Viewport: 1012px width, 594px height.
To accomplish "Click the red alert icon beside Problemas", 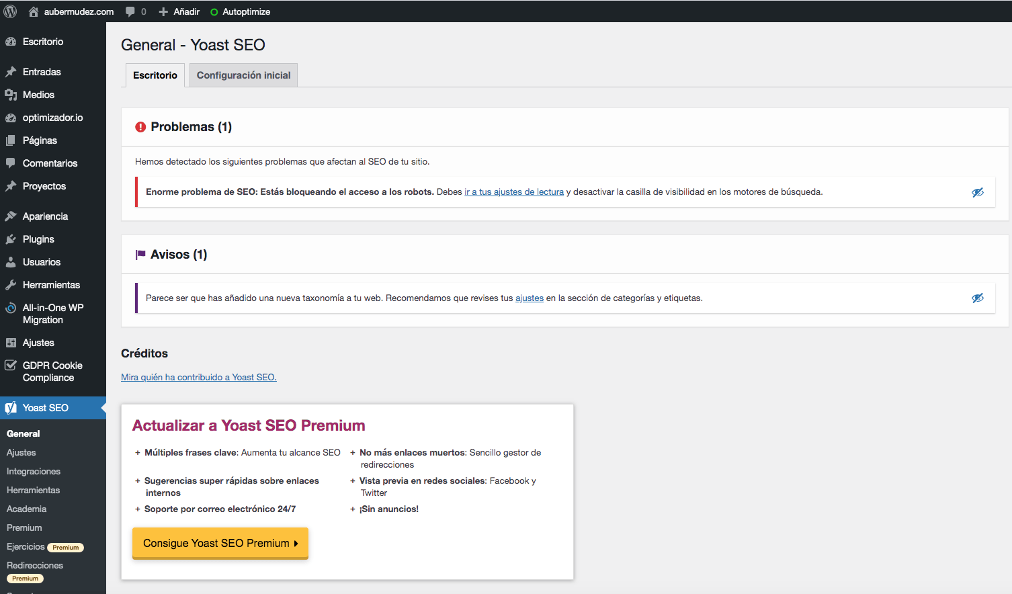I will [140, 127].
